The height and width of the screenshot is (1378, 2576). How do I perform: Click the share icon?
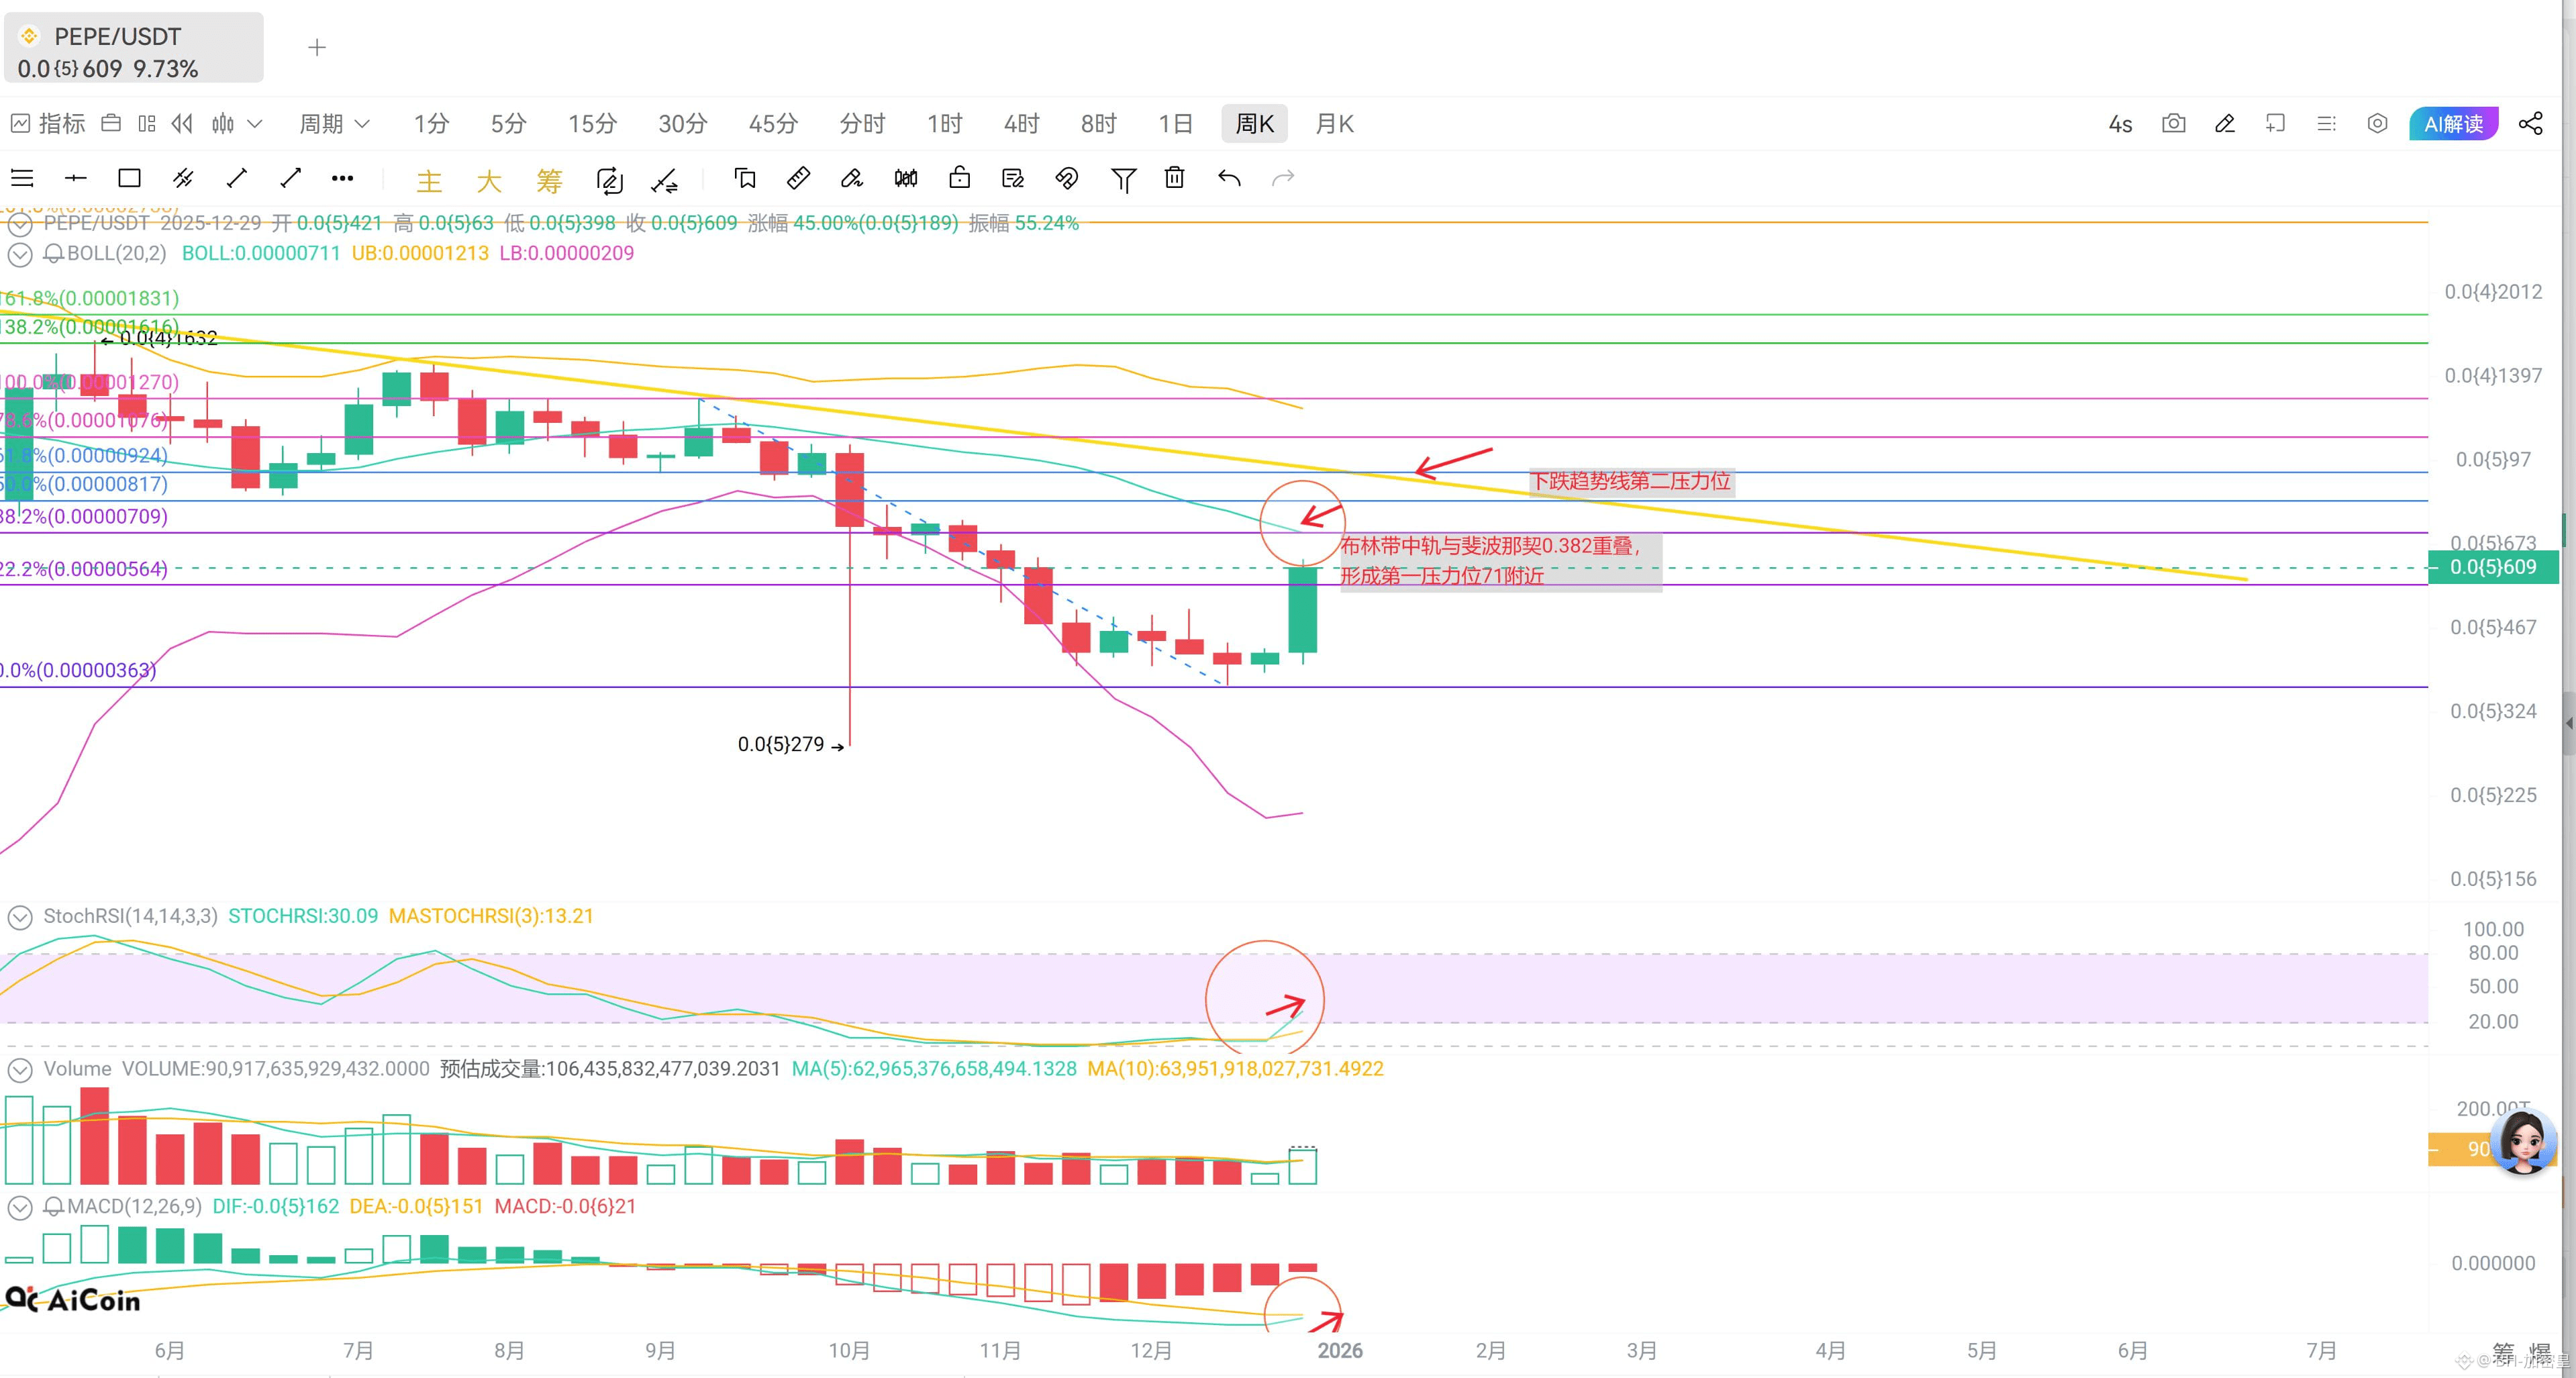[x=2530, y=124]
